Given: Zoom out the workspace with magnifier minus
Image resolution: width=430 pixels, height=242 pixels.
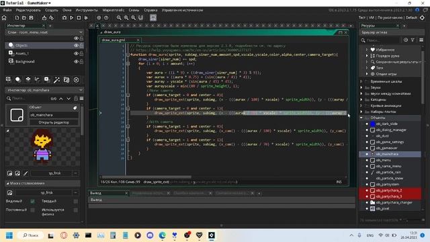Looking at the screenshot, I should tap(119, 18).
